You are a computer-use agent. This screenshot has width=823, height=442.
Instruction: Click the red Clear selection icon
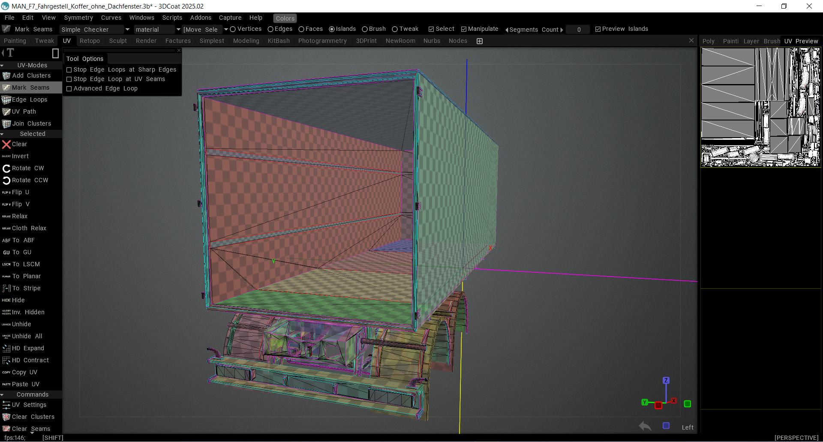pyautogui.click(x=6, y=144)
